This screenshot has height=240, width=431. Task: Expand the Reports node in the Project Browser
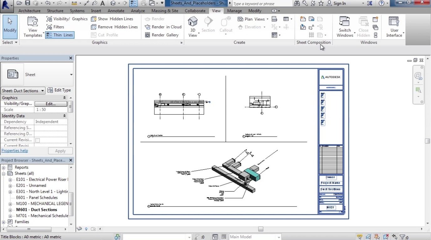tap(4, 167)
